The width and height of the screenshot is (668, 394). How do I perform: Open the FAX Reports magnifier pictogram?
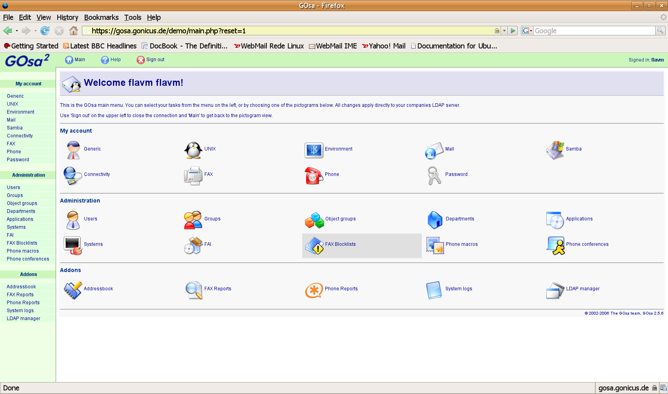click(193, 290)
